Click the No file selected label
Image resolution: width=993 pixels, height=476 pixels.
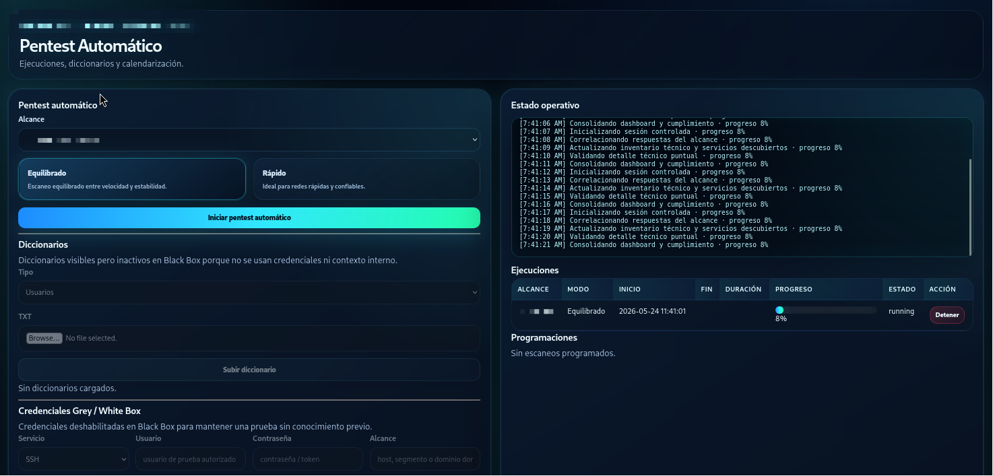point(91,338)
